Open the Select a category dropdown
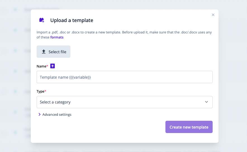247x152 pixels. (x=124, y=102)
